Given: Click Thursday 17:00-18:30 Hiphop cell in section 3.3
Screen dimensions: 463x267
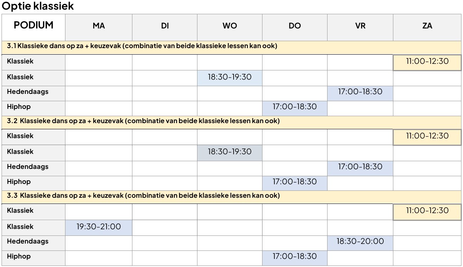Looking at the screenshot, I should pyautogui.click(x=295, y=258).
